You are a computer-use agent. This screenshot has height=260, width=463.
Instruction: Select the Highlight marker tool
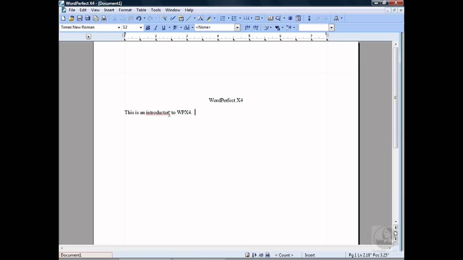point(209,18)
